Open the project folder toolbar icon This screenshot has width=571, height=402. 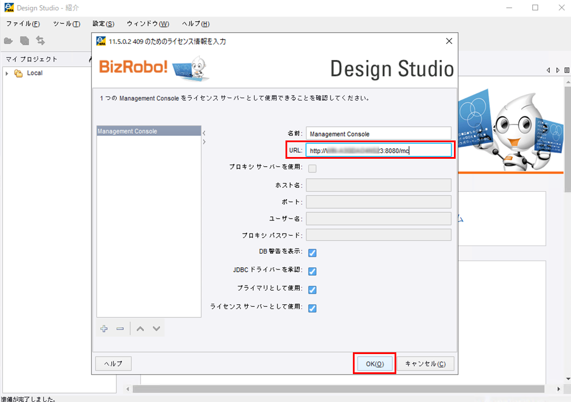9,41
